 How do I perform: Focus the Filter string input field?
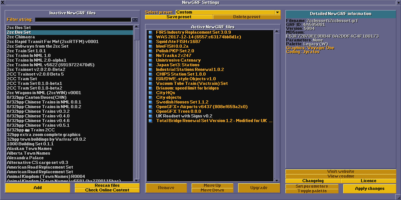coord(83,20)
